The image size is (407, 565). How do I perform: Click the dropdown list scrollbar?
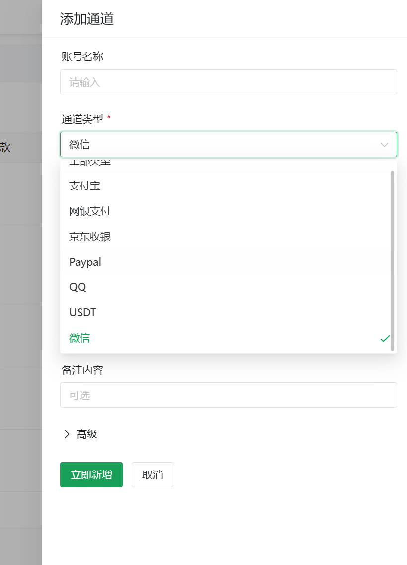pos(392,261)
